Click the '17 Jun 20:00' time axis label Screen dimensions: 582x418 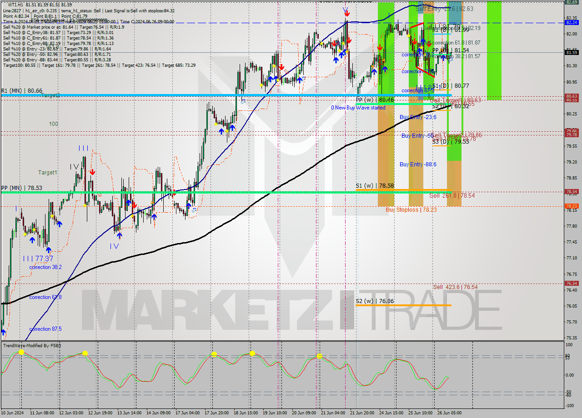coord(217,413)
